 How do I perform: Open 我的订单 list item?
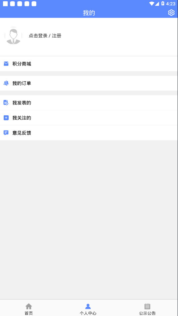click(89, 83)
